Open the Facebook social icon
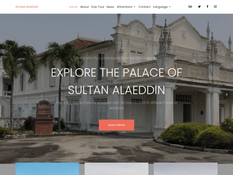 (208, 6)
